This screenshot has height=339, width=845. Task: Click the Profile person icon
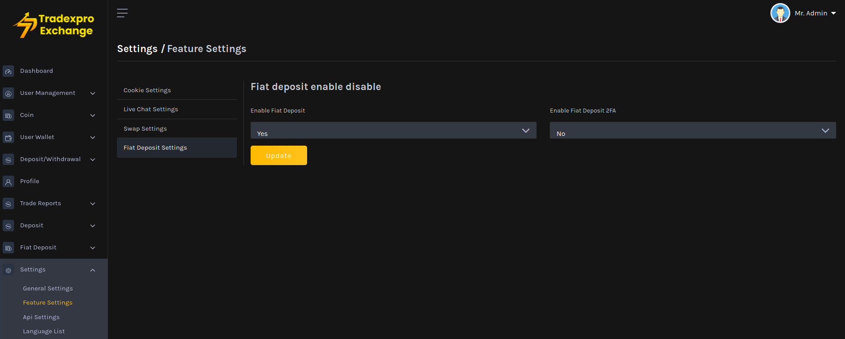(8, 182)
